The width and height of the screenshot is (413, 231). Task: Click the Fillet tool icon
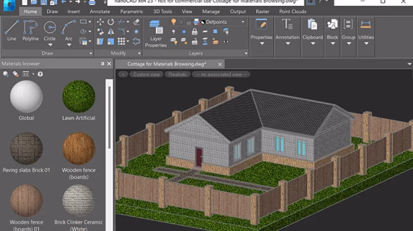click(122, 32)
